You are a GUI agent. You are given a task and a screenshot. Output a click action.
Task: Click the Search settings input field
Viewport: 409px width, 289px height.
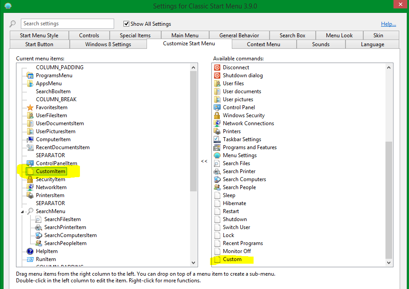tap(67, 24)
